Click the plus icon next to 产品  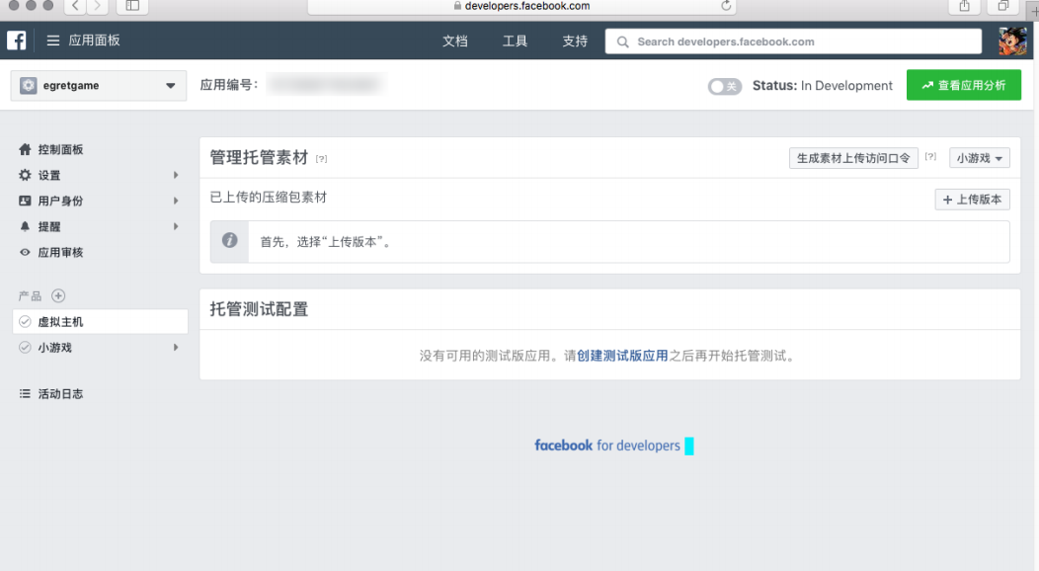tap(57, 295)
